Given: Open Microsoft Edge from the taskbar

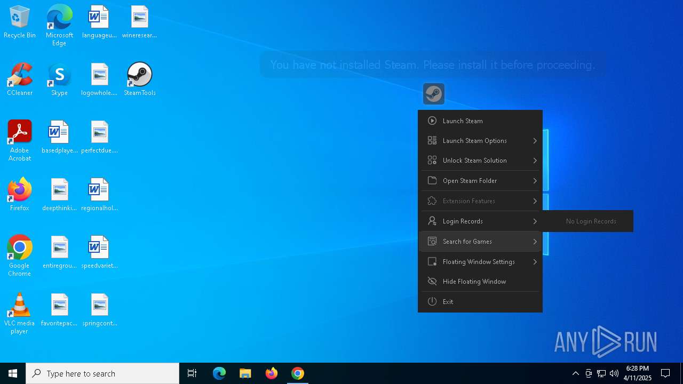Looking at the screenshot, I should [x=219, y=373].
